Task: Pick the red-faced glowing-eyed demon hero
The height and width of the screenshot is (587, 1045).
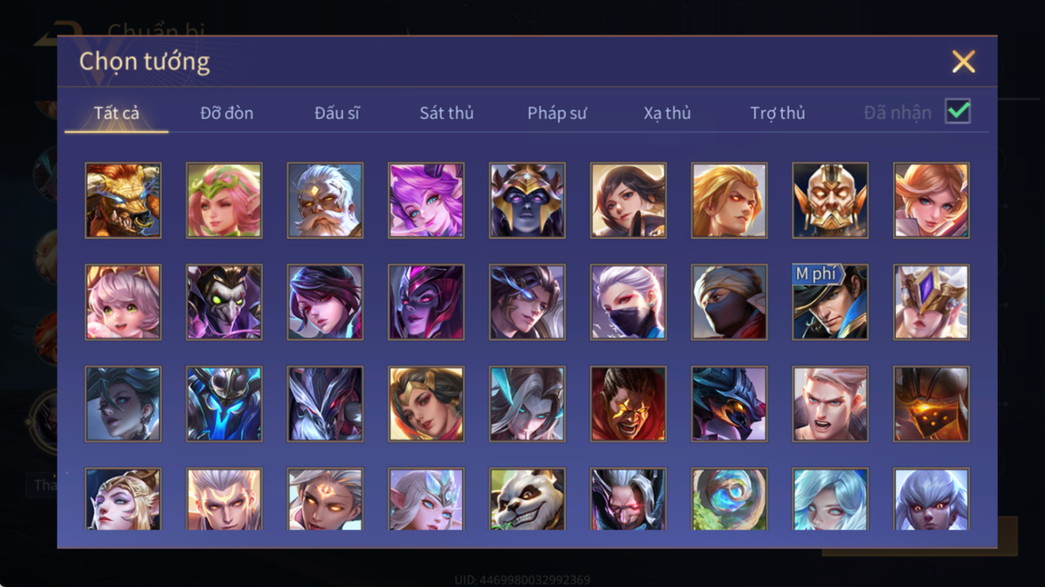Action: click(628, 404)
